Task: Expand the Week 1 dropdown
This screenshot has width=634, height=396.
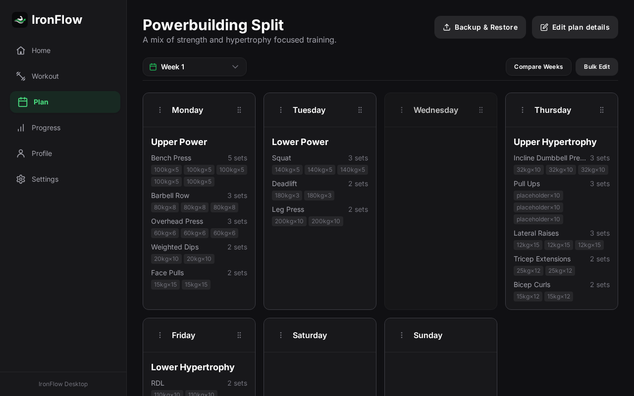Action: 236,67
